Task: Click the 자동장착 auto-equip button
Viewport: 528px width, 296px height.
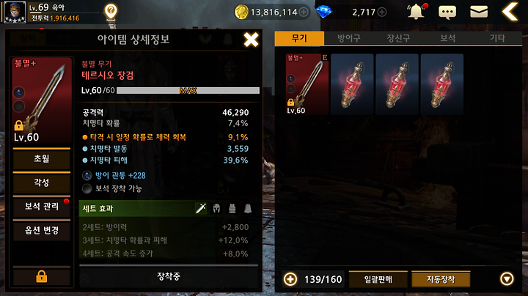Action: coord(441,280)
